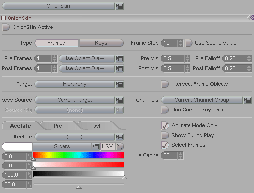Toggle the Use Current Key Time checkbox

click(165, 110)
